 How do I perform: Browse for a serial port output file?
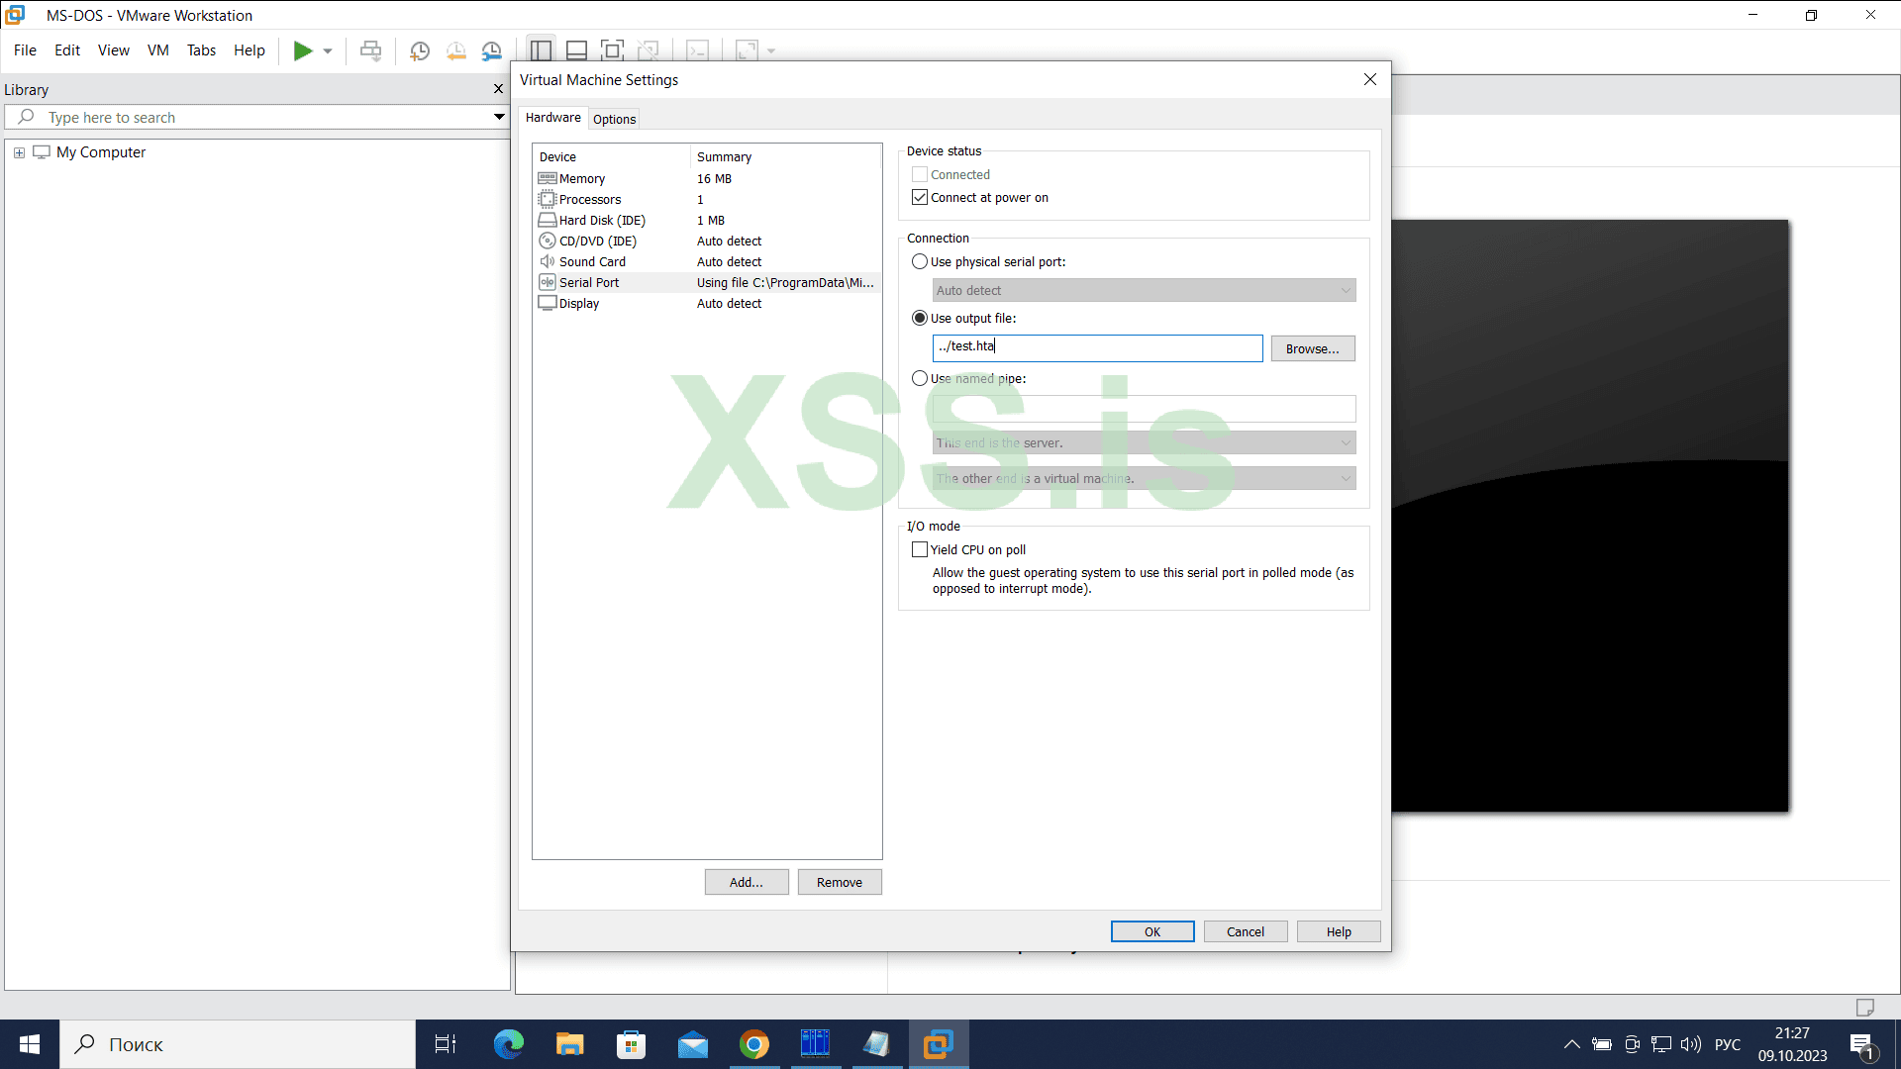tap(1313, 348)
